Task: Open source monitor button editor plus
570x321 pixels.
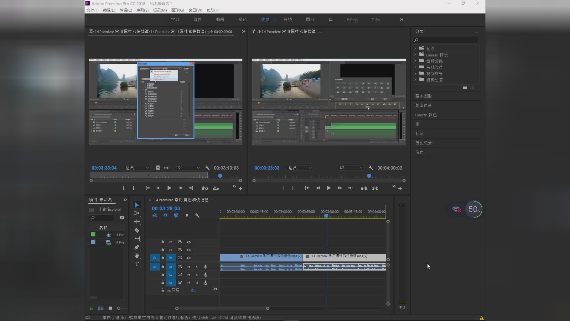Action: pyautogui.click(x=240, y=189)
